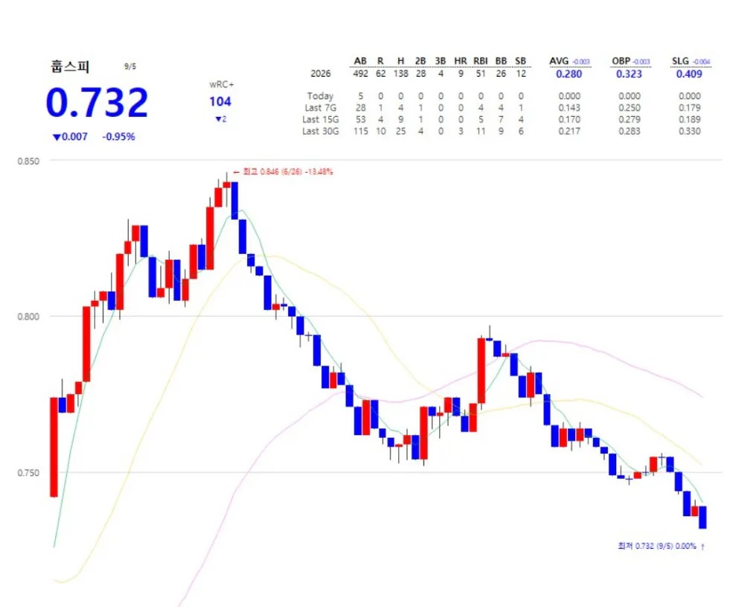733x607 pixels.
Task: Click the red high marker 0.846 (6/26)
Action: 283,172
